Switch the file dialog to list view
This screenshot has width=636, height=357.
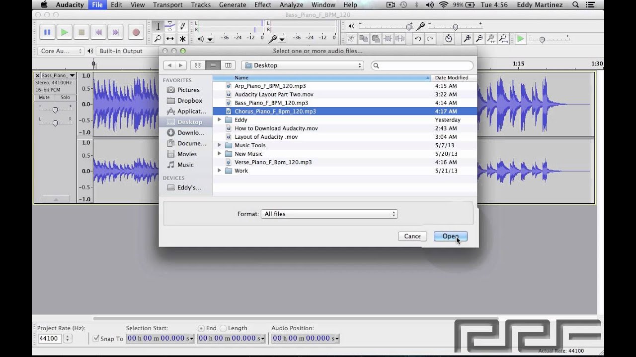click(x=213, y=65)
